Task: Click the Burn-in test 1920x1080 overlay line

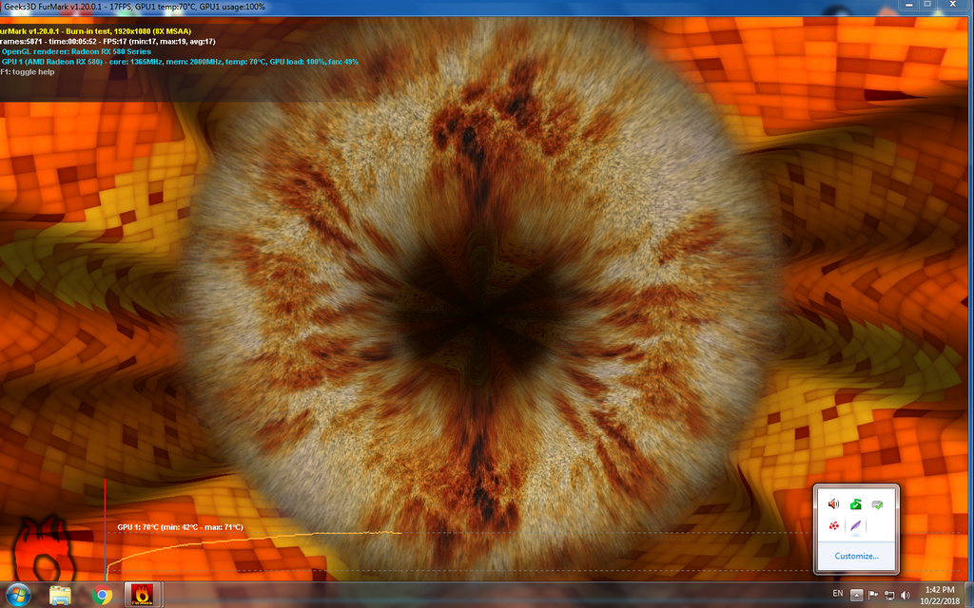Action: click(96, 31)
